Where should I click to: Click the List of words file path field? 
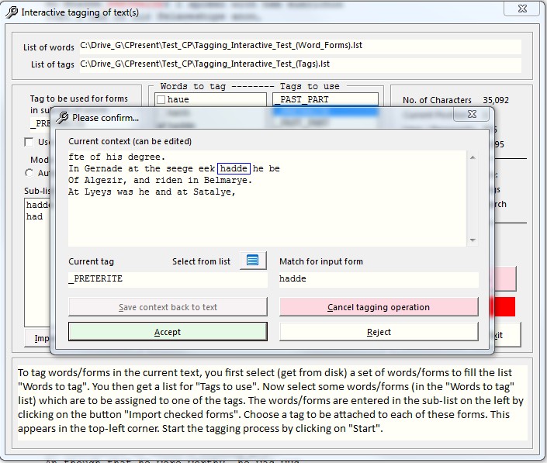(299, 47)
